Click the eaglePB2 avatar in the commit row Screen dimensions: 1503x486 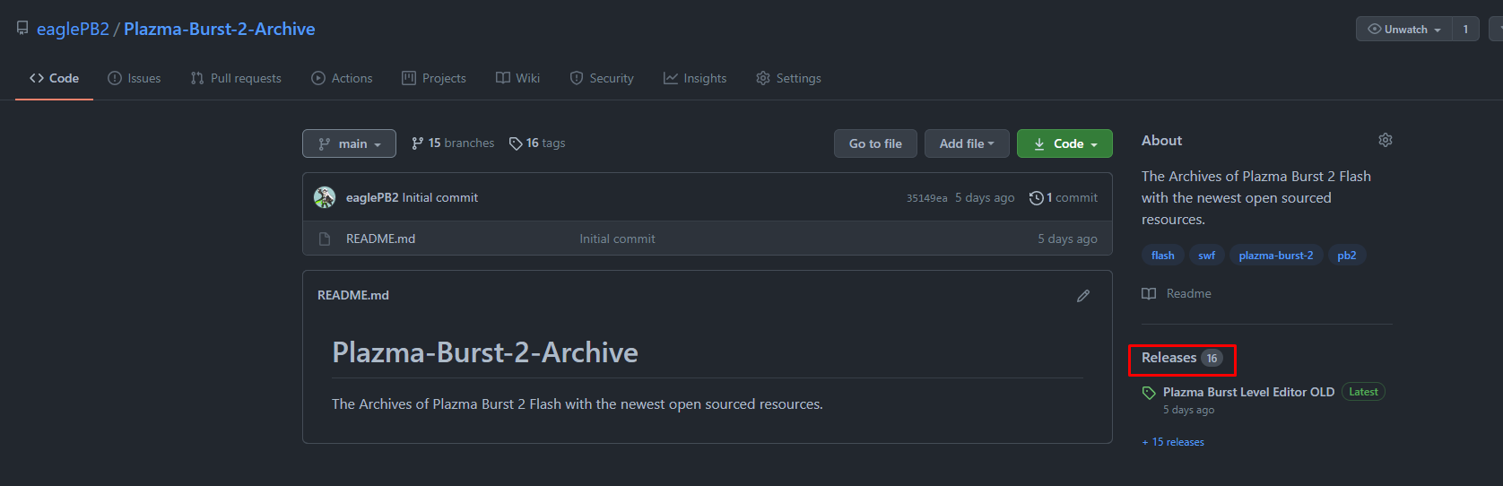click(325, 197)
